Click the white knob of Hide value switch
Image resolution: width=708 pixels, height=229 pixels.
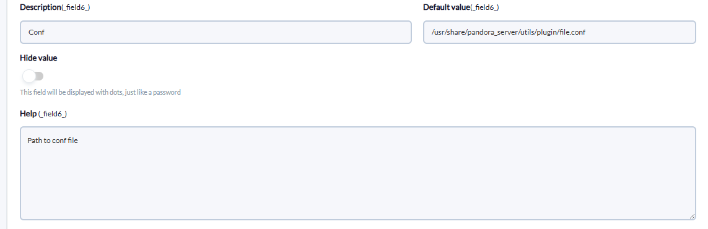tap(29, 76)
